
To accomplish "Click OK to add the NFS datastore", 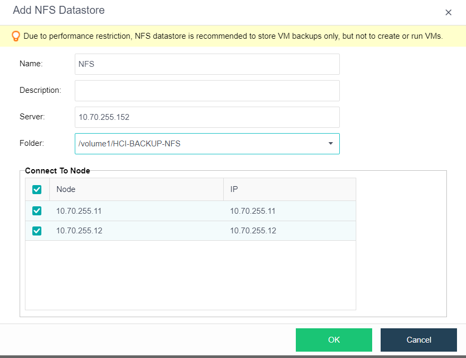I will click(x=333, y=340).
